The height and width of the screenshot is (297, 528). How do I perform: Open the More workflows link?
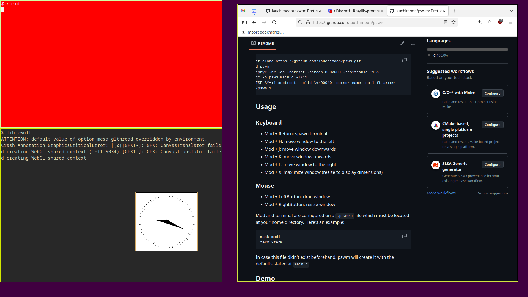[x=441, y=193]
